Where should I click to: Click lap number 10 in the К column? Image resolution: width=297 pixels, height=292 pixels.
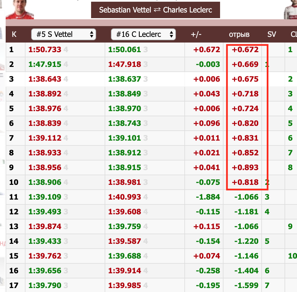coord(14,182)
